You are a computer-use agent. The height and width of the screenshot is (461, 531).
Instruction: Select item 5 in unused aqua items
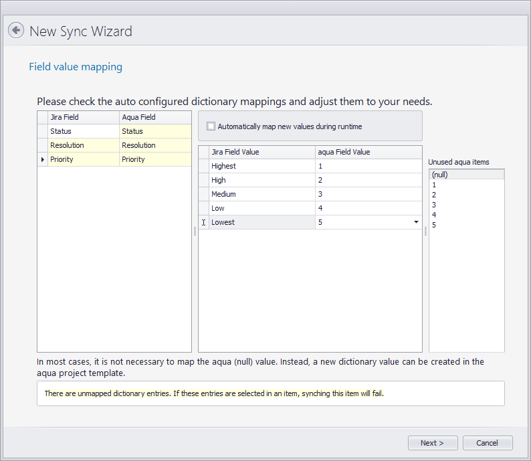pos(466,225)
